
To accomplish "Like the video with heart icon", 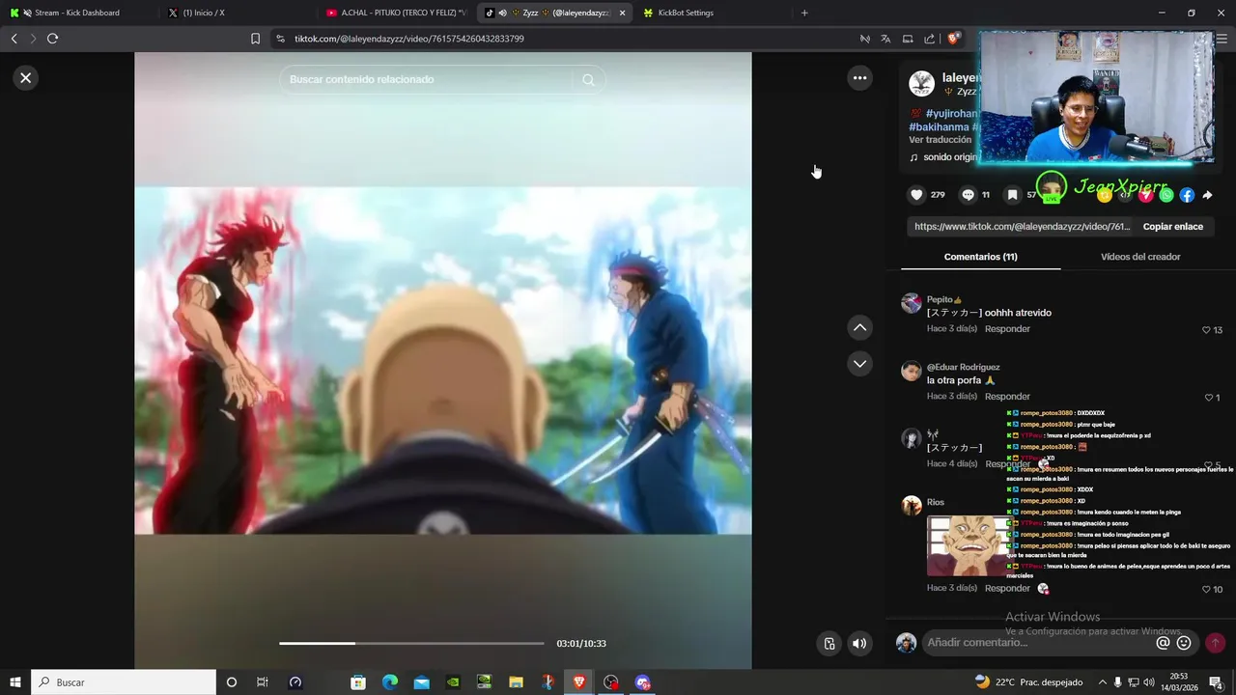I will (x=916, y=195).
